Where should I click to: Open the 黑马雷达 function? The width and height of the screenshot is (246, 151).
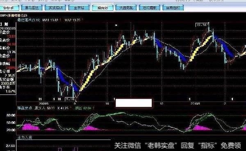pos(32,8)
